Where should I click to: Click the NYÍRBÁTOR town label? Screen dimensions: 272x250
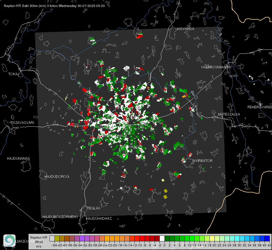203,161
